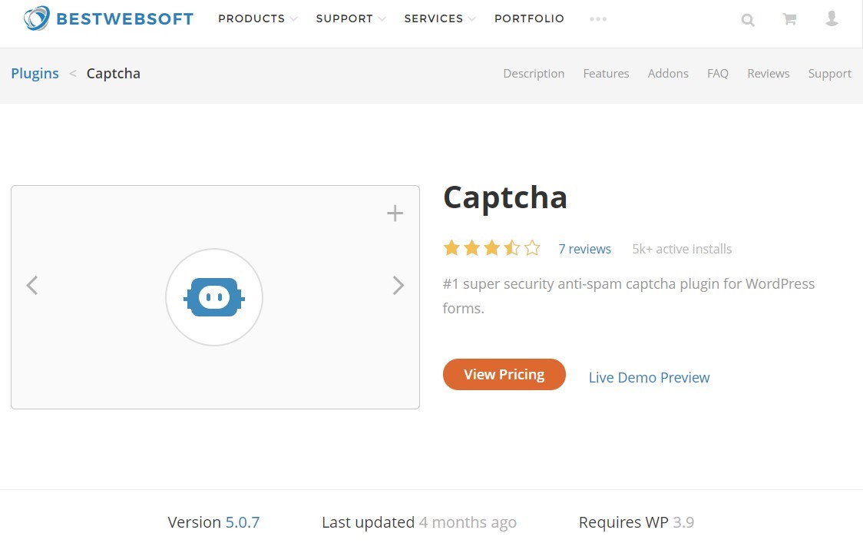Open the 7 reviews link

point(584,249)
